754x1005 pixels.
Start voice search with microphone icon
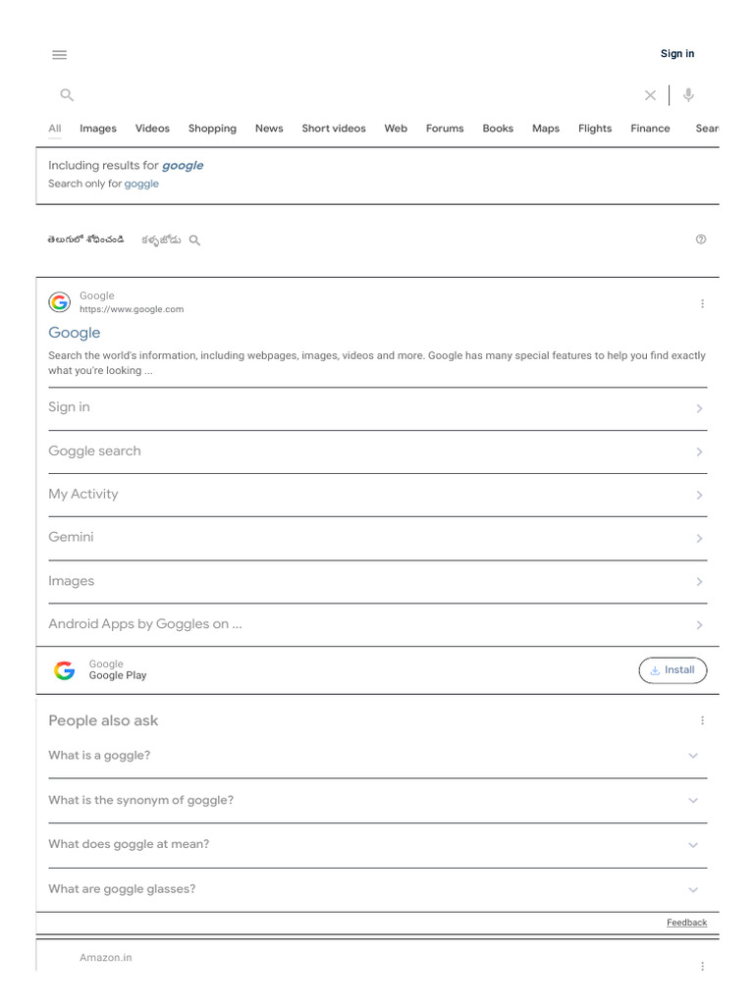[x=688, y=95]
